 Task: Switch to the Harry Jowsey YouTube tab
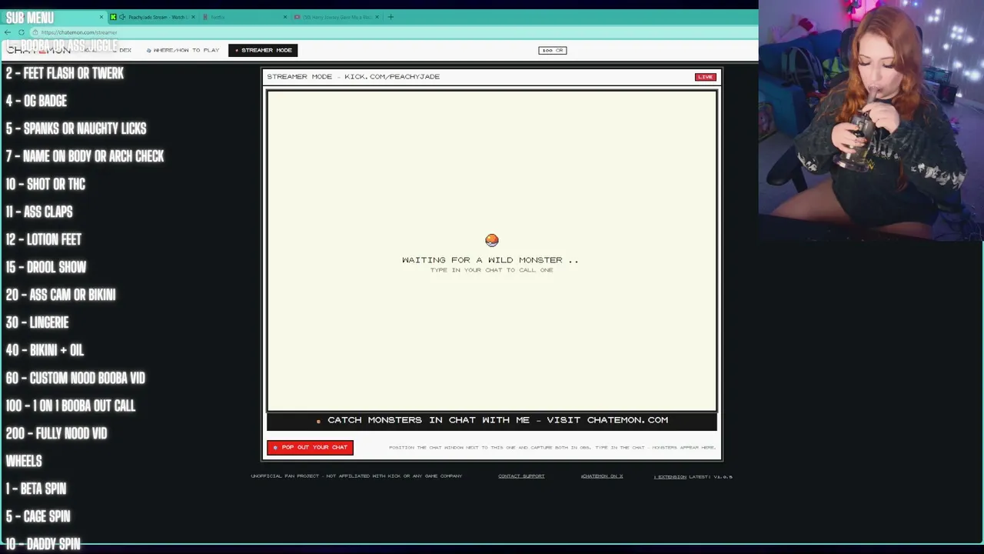click(x=337, y=17)
